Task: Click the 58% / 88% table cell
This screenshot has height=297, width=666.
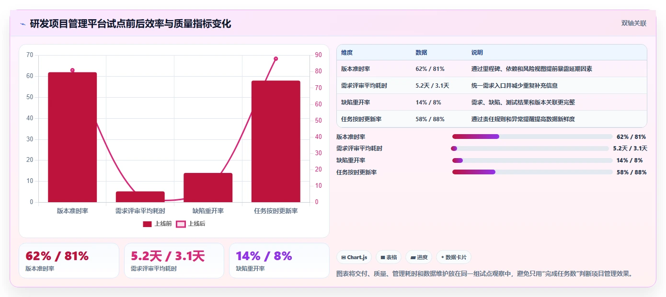Action: pos(430,119)
